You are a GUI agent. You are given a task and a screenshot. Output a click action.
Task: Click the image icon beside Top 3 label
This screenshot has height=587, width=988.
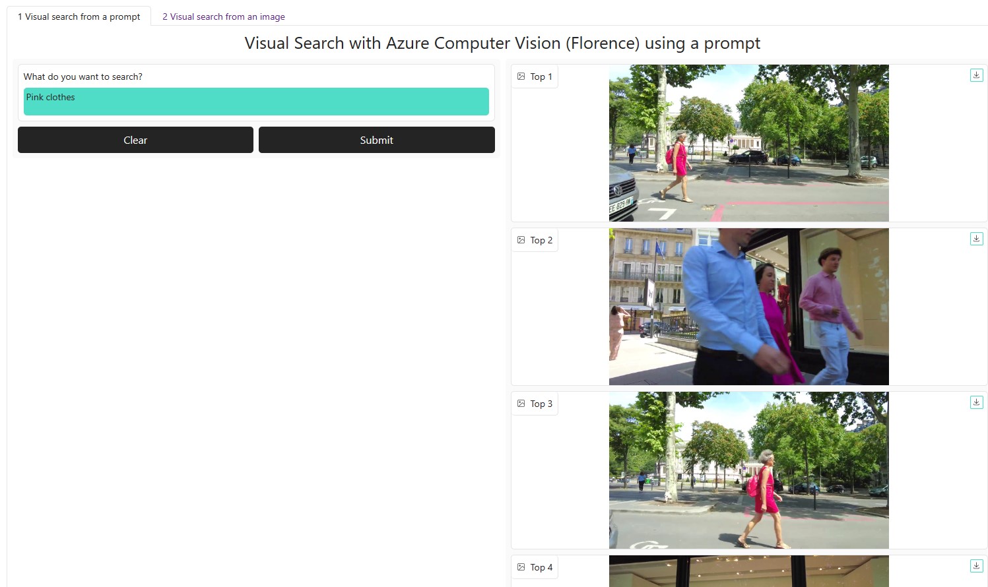pos(521,404)
